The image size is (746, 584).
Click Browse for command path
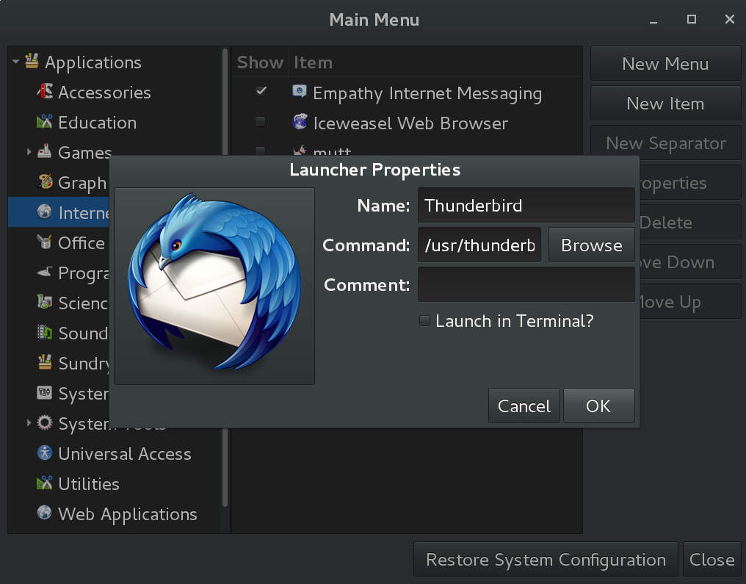(x=591, y=245)
